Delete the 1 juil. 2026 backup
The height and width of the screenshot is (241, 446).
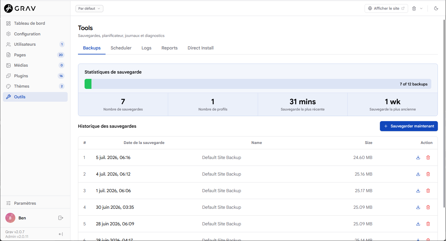pyautogui.click(x=428, y=191)
